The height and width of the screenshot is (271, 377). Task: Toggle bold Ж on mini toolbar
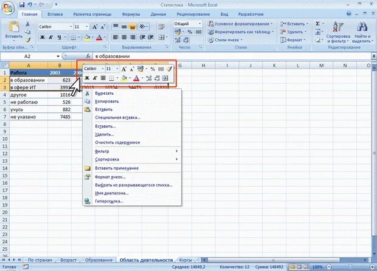pos(87,78)
